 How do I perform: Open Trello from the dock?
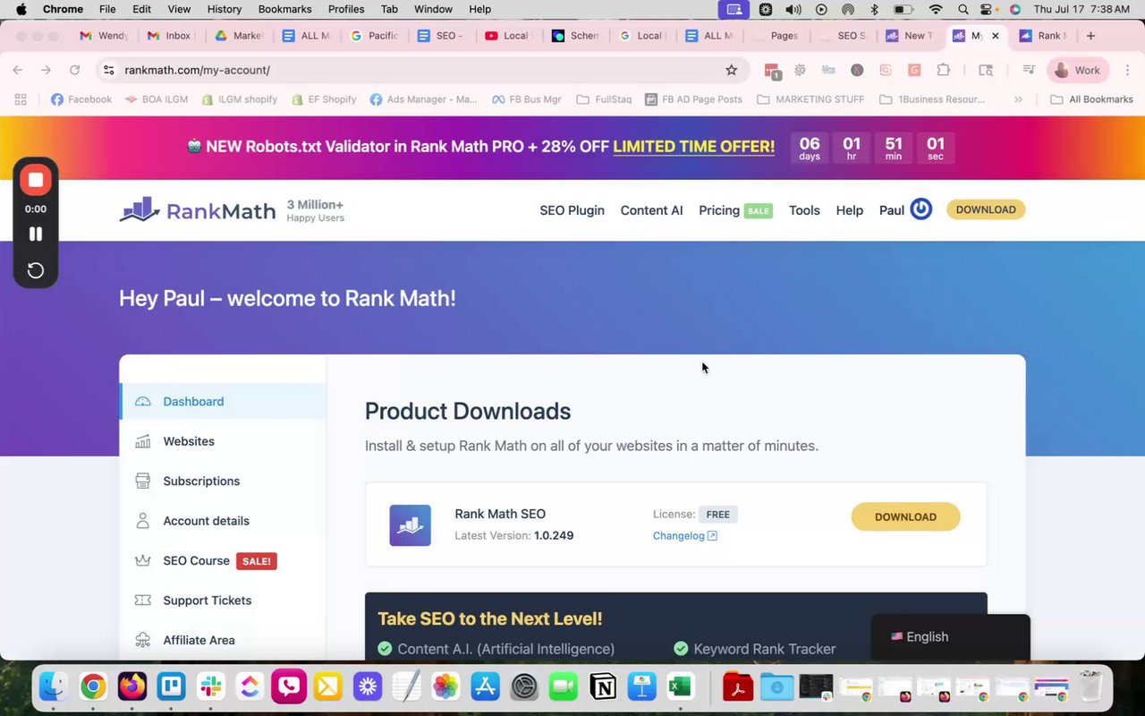171,686
